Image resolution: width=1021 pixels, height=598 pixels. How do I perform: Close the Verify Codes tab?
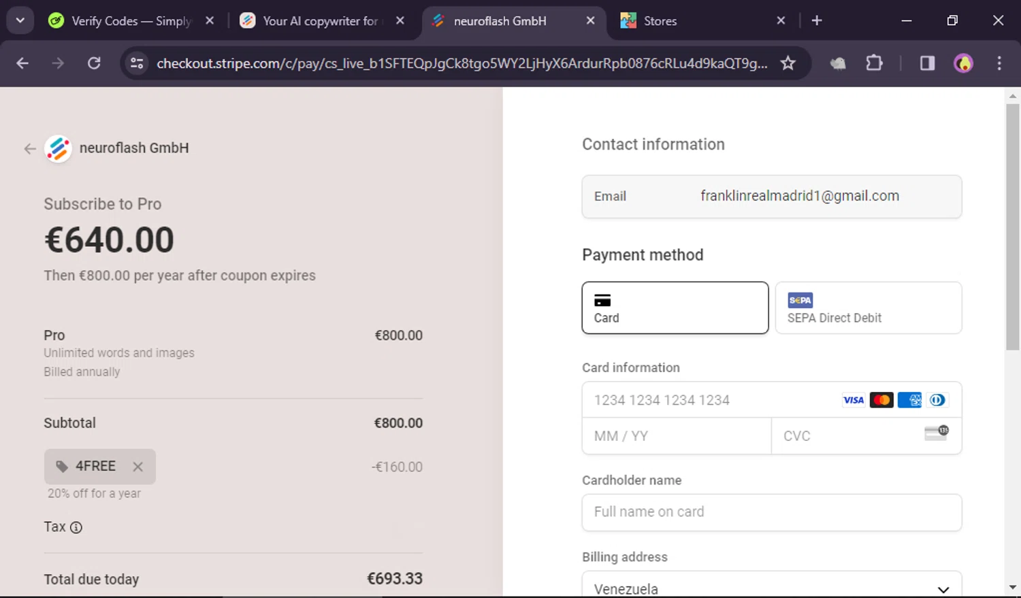(x=210, y=21)
